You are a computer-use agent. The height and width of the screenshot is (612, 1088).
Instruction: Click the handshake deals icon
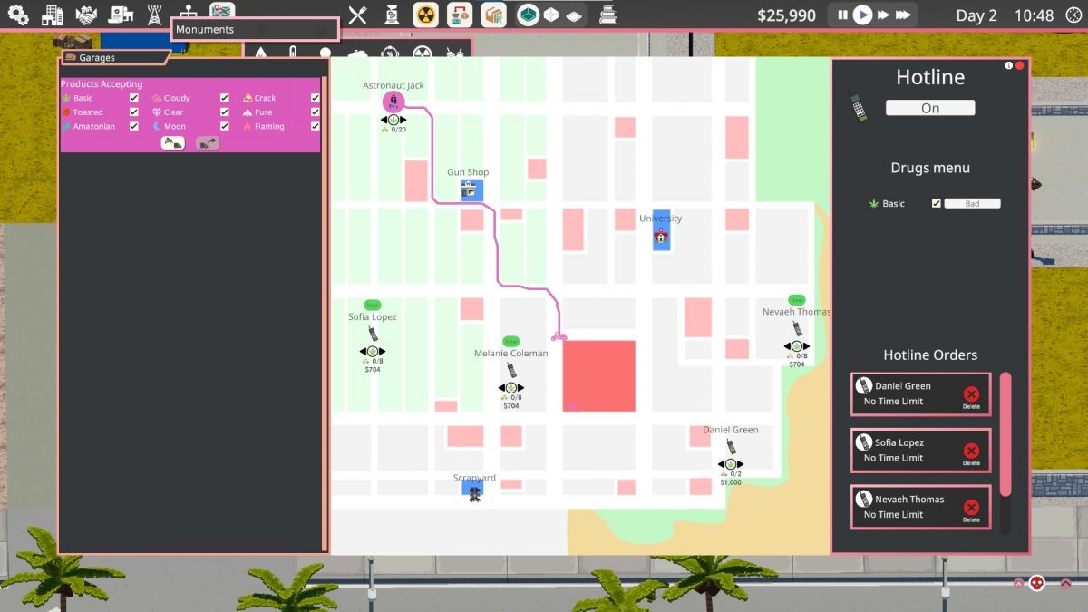pyautogui.click(x=86, y=15)
